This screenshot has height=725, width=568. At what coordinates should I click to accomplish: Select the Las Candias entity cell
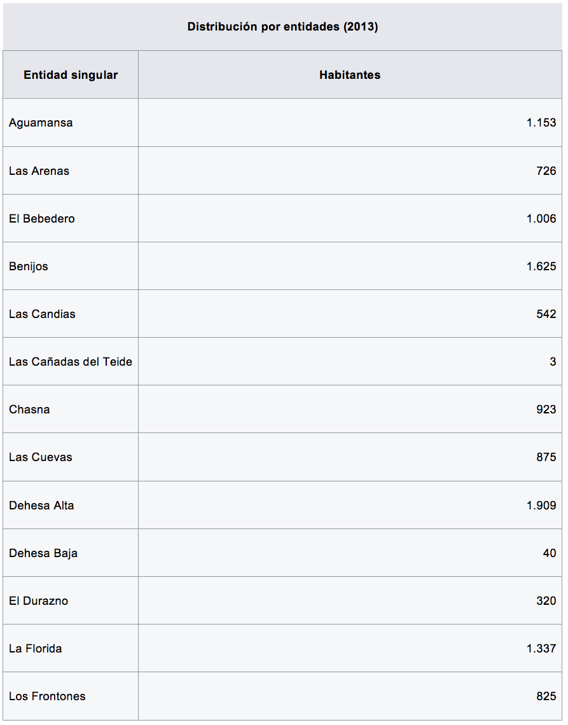click(42, 314)
